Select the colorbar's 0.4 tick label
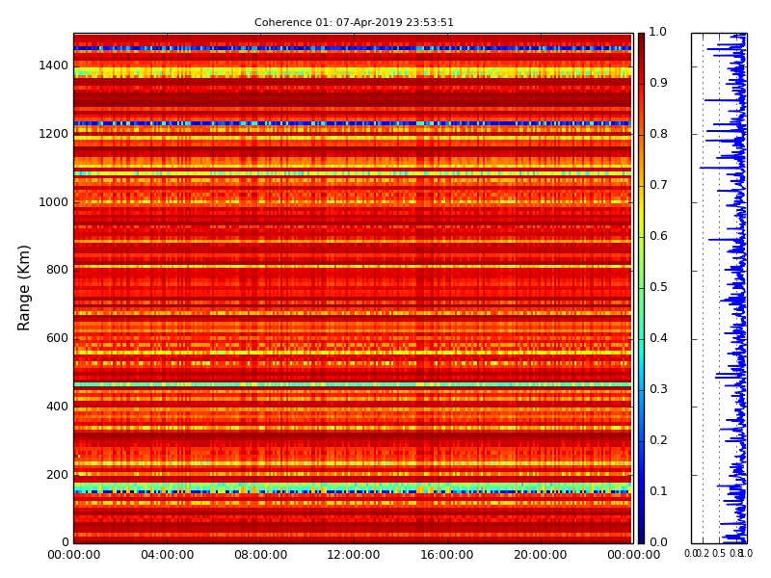Viewport: 771px width, 578px height. (x=658, y=338)
